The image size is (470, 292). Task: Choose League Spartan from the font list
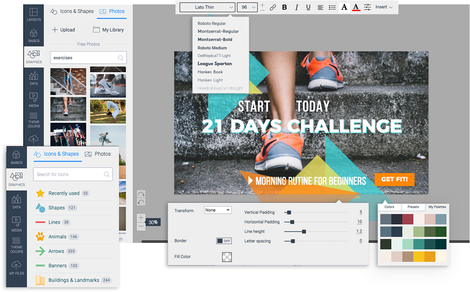coord(215,64)
